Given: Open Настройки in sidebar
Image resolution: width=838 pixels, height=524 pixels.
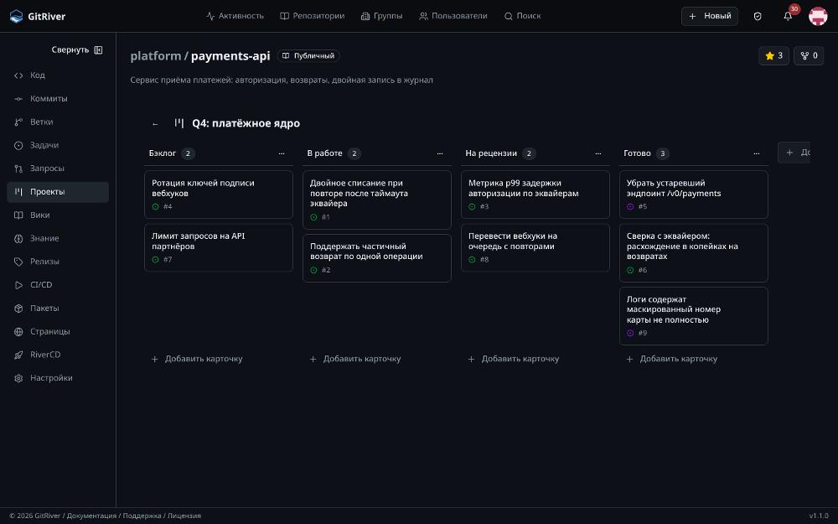Looking at the screenshot, I should pos(58,378).
